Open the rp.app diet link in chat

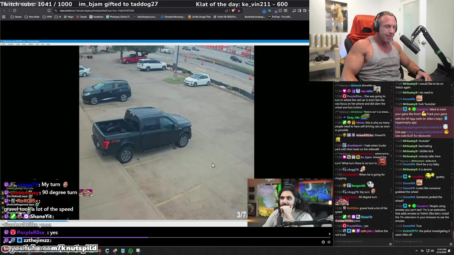[425, 132]
